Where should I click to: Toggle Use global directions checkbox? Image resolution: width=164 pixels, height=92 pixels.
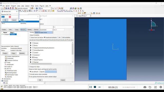tap(29, 77)
